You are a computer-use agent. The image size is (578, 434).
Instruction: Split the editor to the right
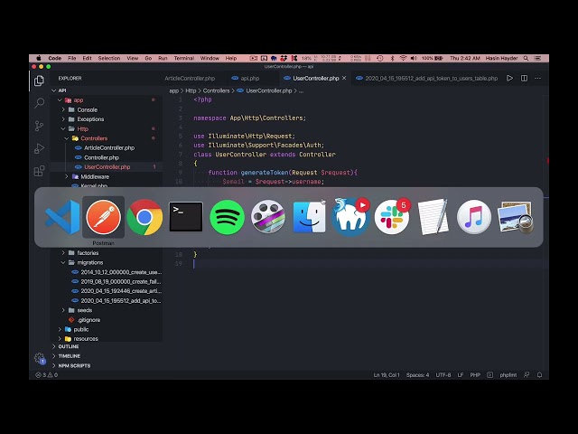point(524,79)
